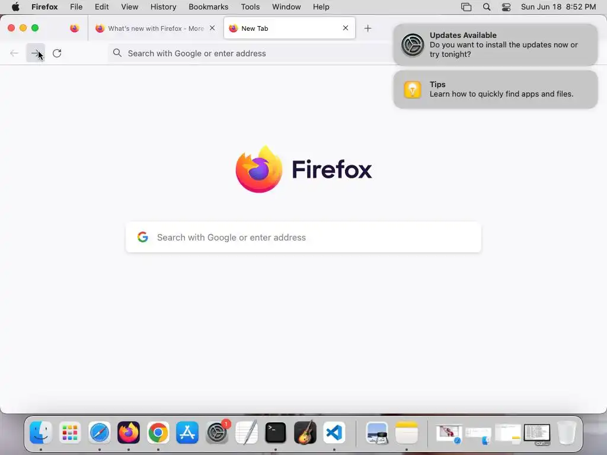607x455 pixels.
Task: Open the Bookmarks menu
Action: coord(209,7)
